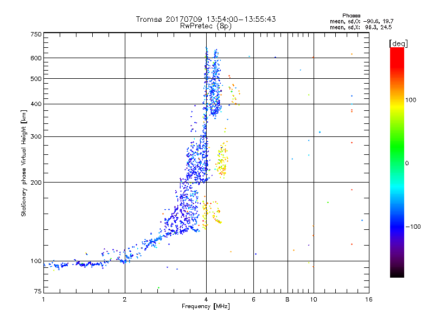Click the x-axis tick label '16'
This screenshot has height=326, width=434.
point(369,299)
